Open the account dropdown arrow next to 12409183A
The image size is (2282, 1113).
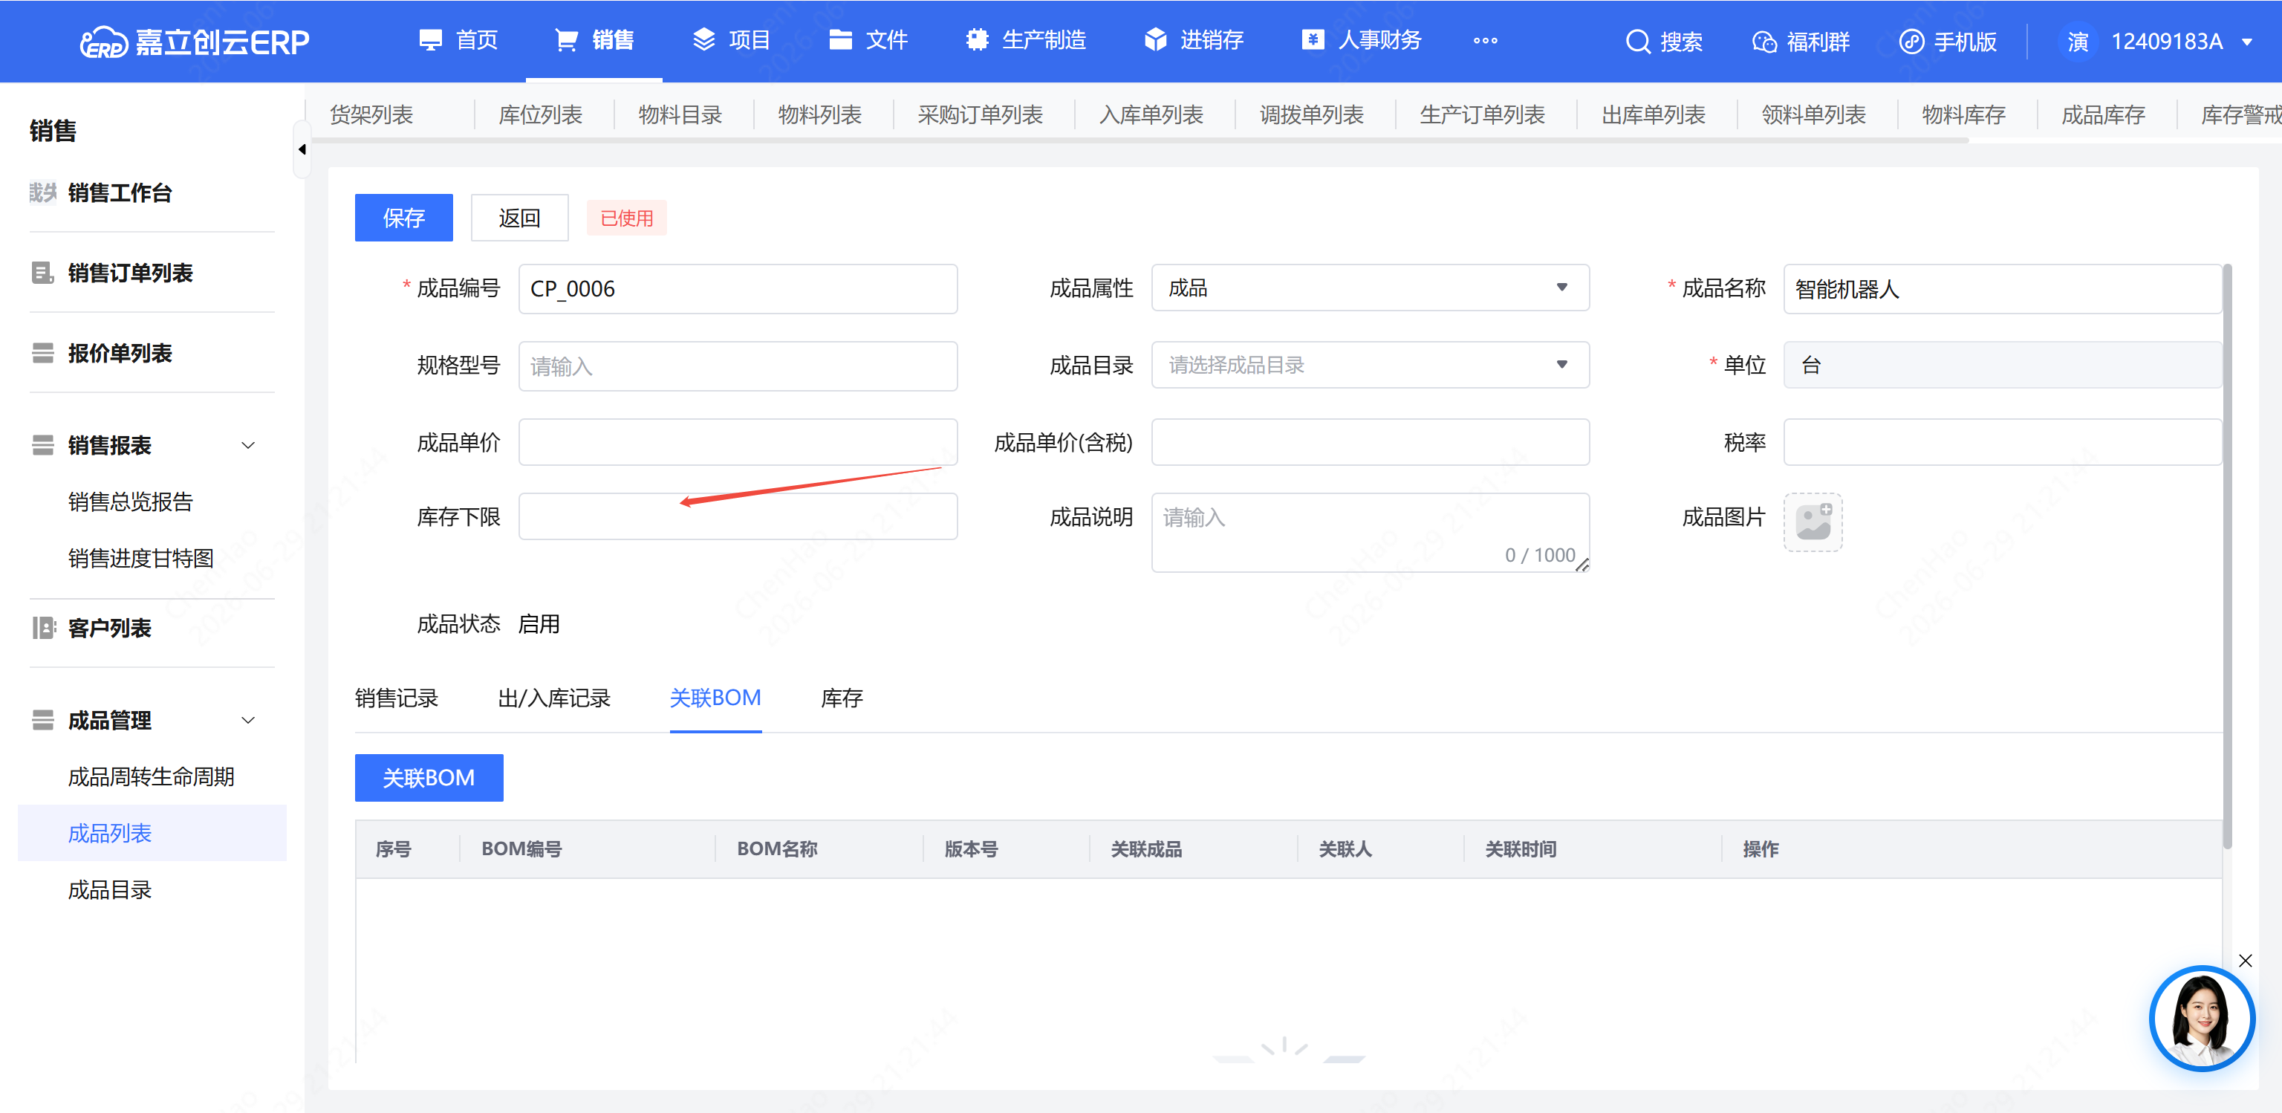pos(2246,42)
